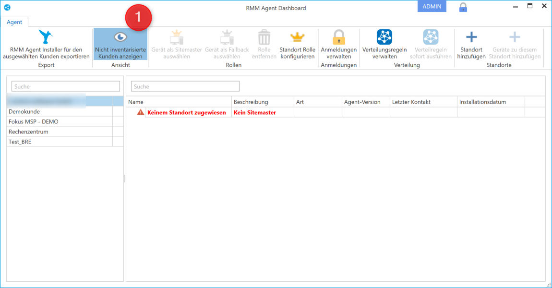This screenshot has width=552, height=288.
Task: Open Anmeldungen verwalten
Action: tap(339, 44)
